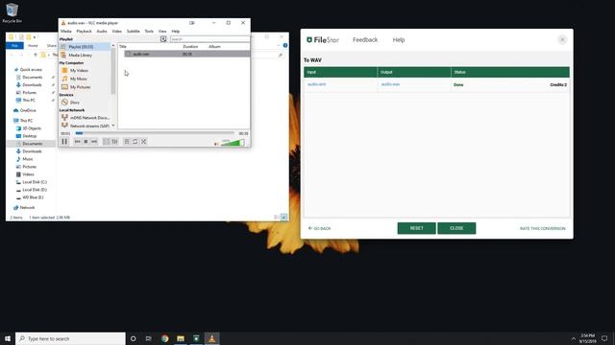Change playlist view mode icon in VLC
The width and height of the screenshot is (615, 345).
point(163,39)
